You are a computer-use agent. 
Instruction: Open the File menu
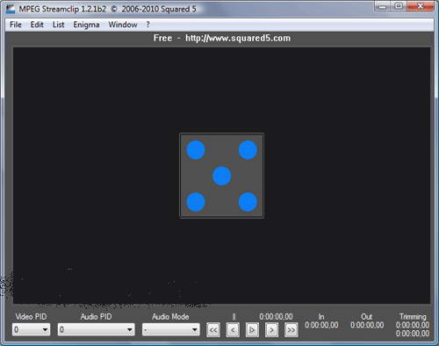tap(16, 25)
